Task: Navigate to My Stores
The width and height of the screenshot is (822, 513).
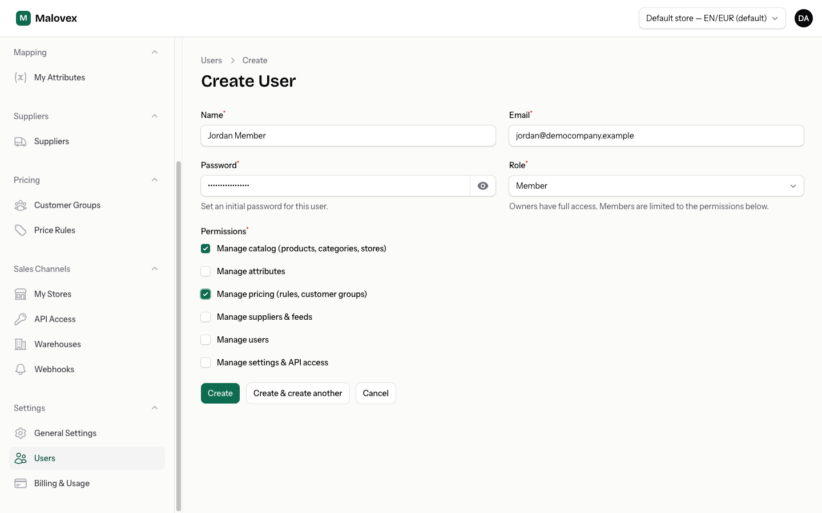Action: click(x=87, y=294)
